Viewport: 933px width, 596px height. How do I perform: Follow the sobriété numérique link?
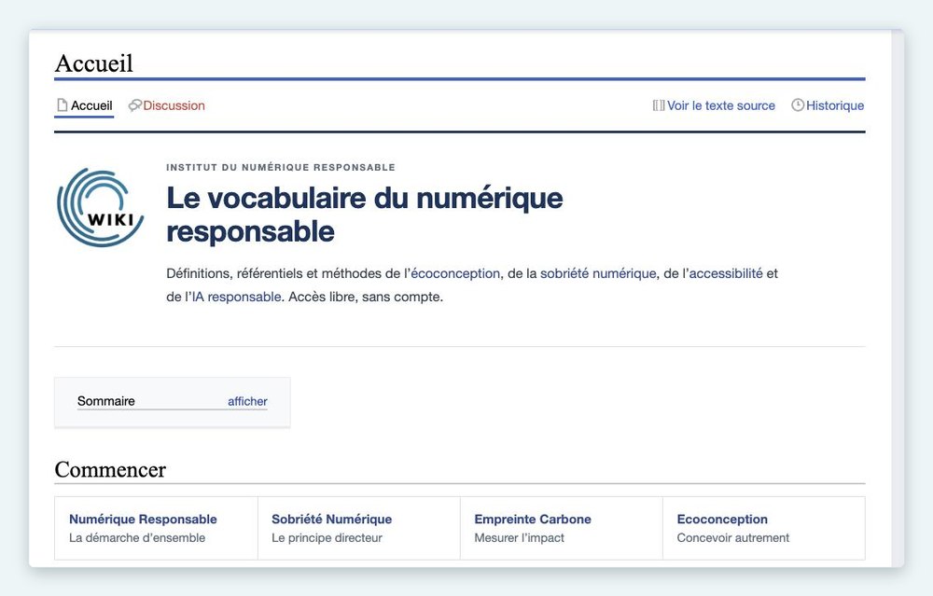pyautogui.click(x=598, y=273)
